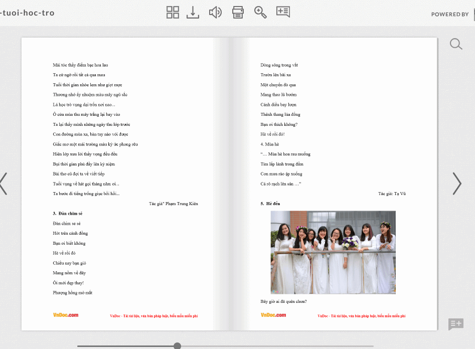Move the page progress slider handle

(178, 345)
